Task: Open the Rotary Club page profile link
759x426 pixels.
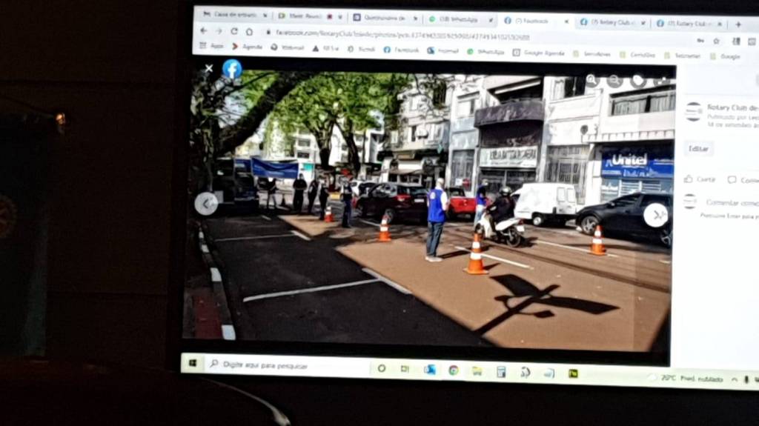Action: (732, 107)
